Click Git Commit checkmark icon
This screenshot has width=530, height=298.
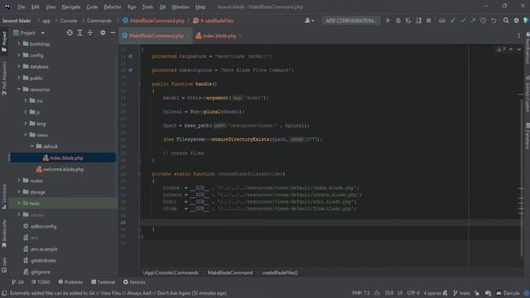click(463, 21)
